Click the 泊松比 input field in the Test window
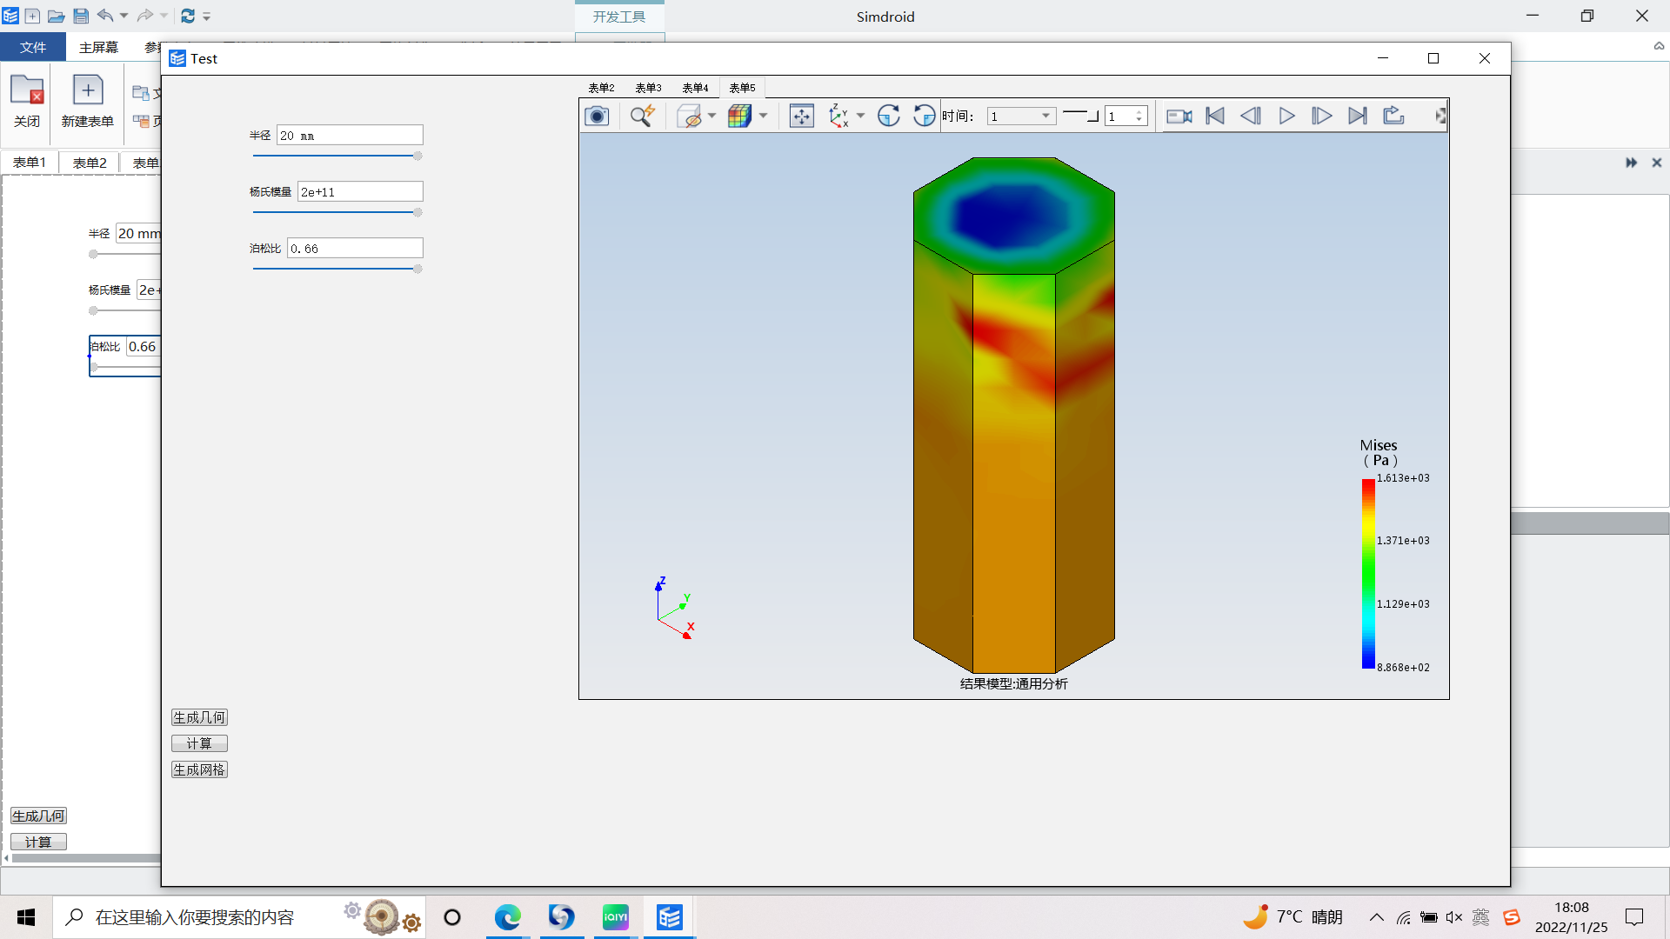This screenshot has height=939, width=1670. click(x=355, y=249)
